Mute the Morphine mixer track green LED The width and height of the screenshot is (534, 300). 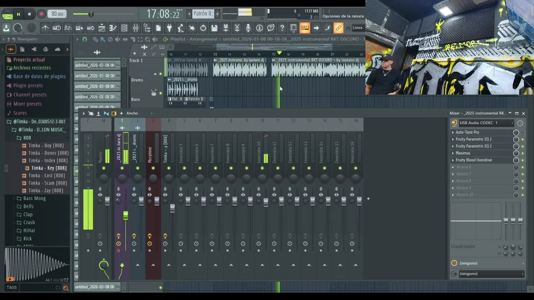[153, 168]
